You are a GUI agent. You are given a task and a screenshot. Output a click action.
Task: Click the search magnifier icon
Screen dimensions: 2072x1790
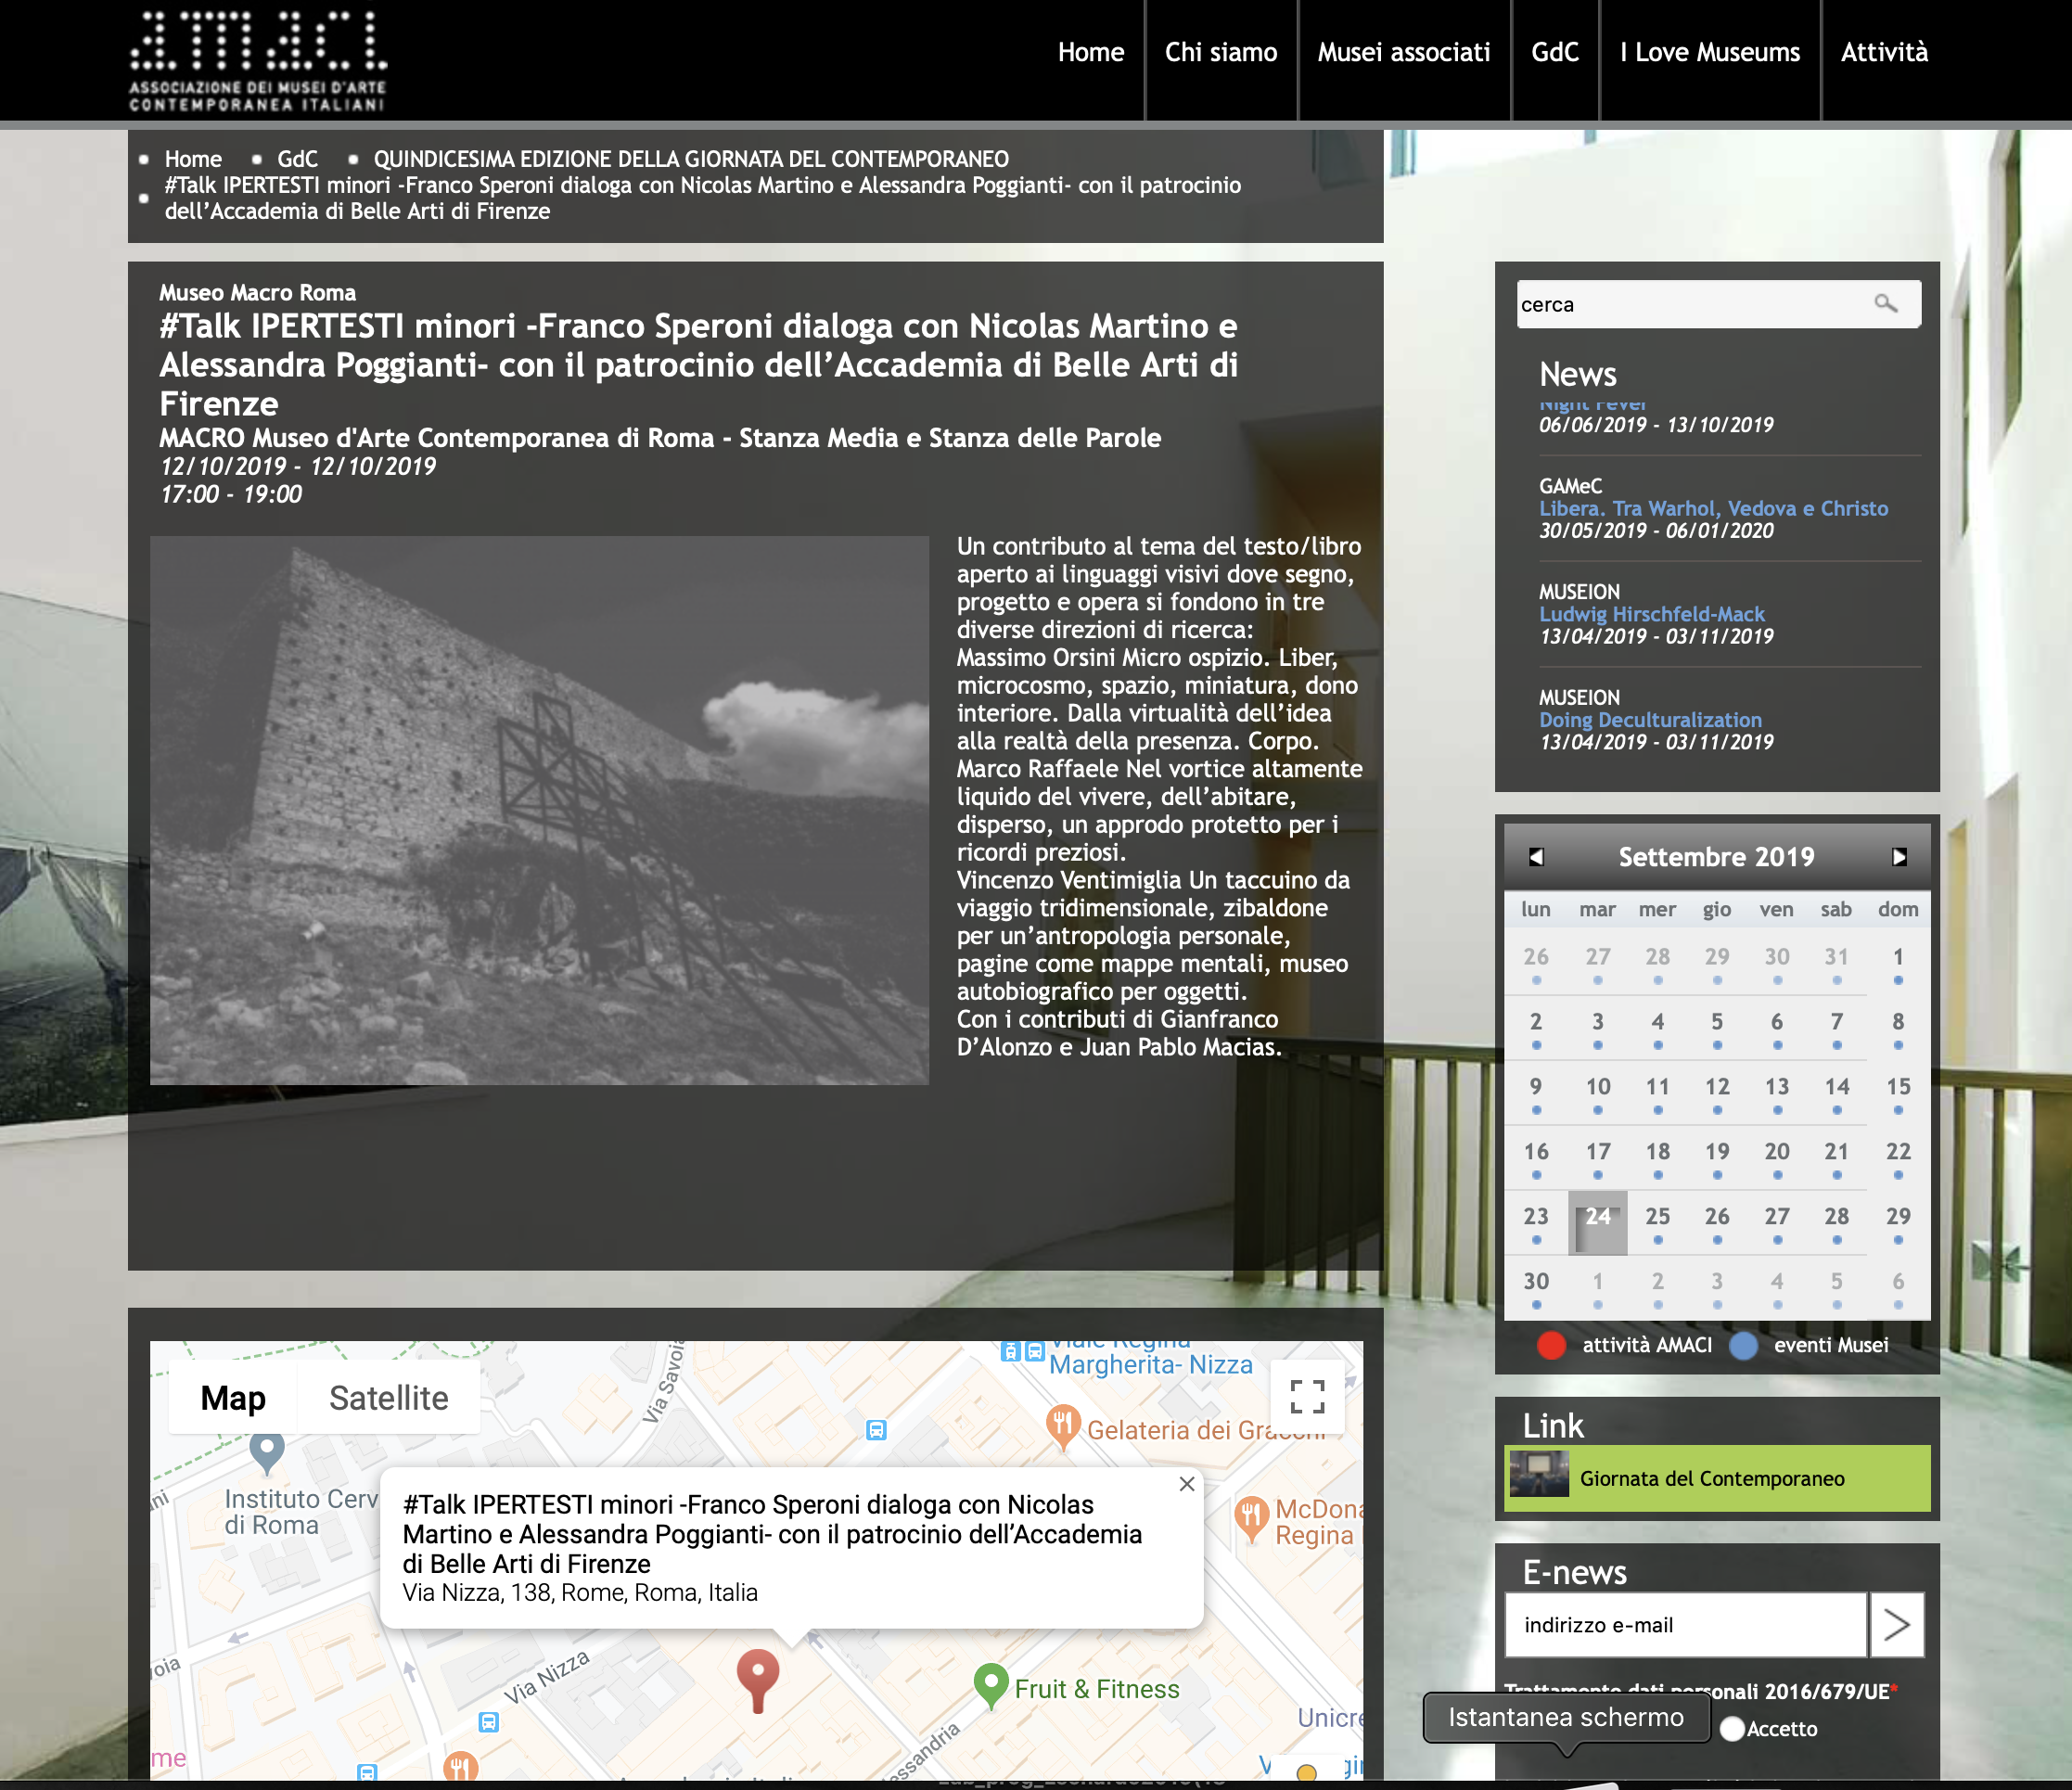(1884, 303)
